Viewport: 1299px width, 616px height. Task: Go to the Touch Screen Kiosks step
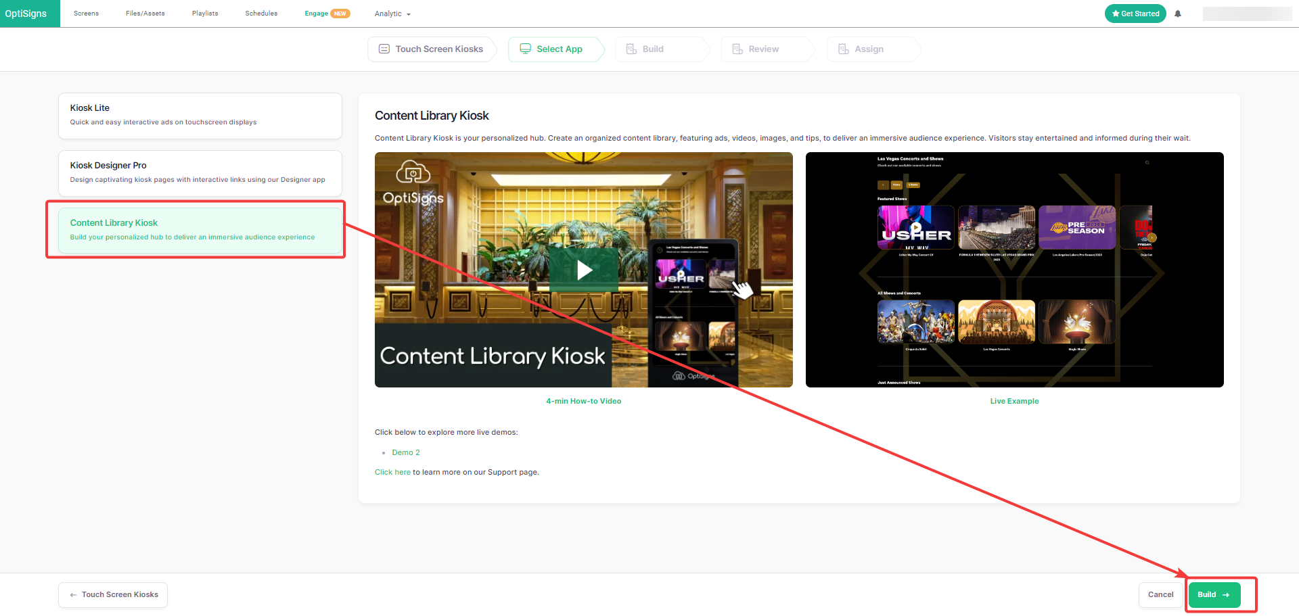[432, 49]
